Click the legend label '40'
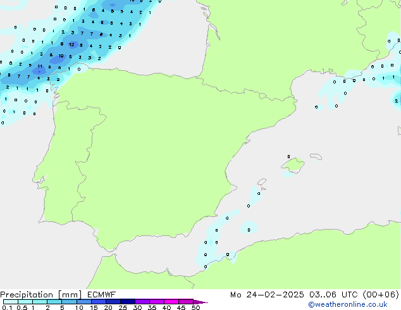 (166, 307)
